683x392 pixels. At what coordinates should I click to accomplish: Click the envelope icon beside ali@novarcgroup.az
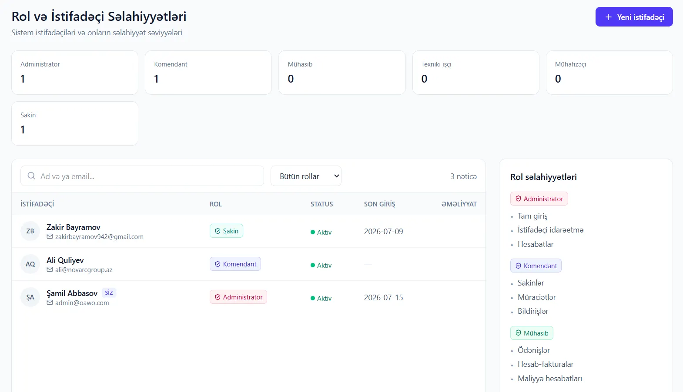pos(50,269)
